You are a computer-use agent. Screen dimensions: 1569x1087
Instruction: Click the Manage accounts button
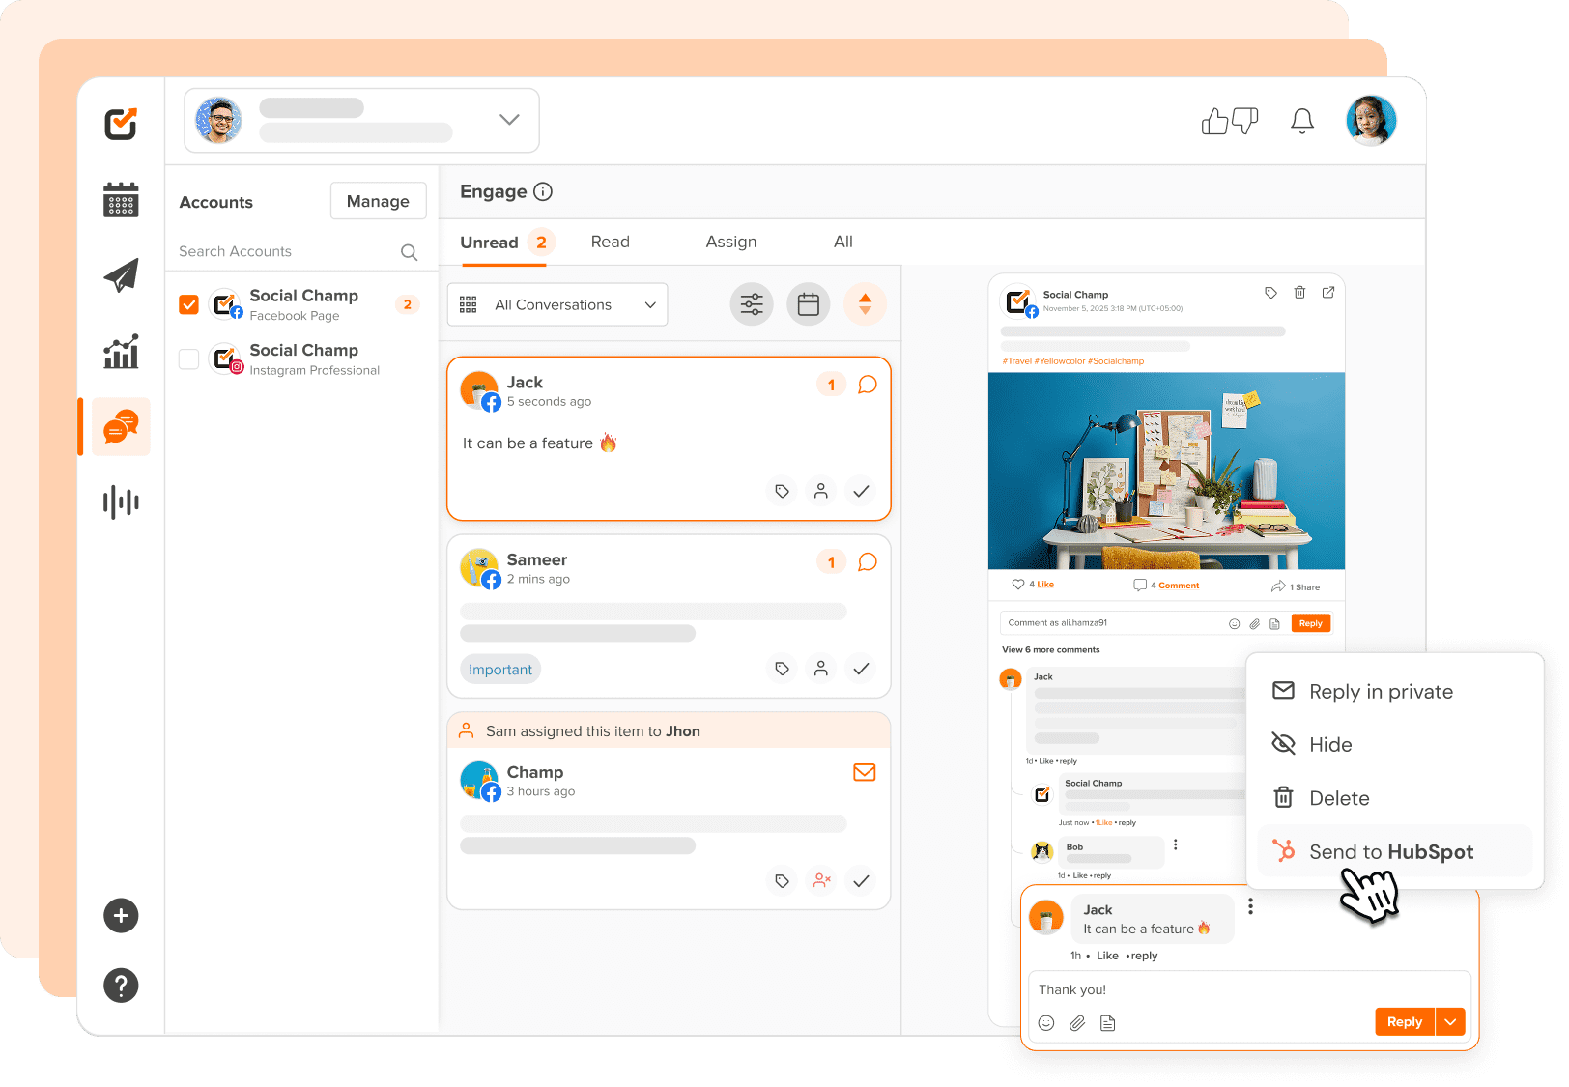378,200
